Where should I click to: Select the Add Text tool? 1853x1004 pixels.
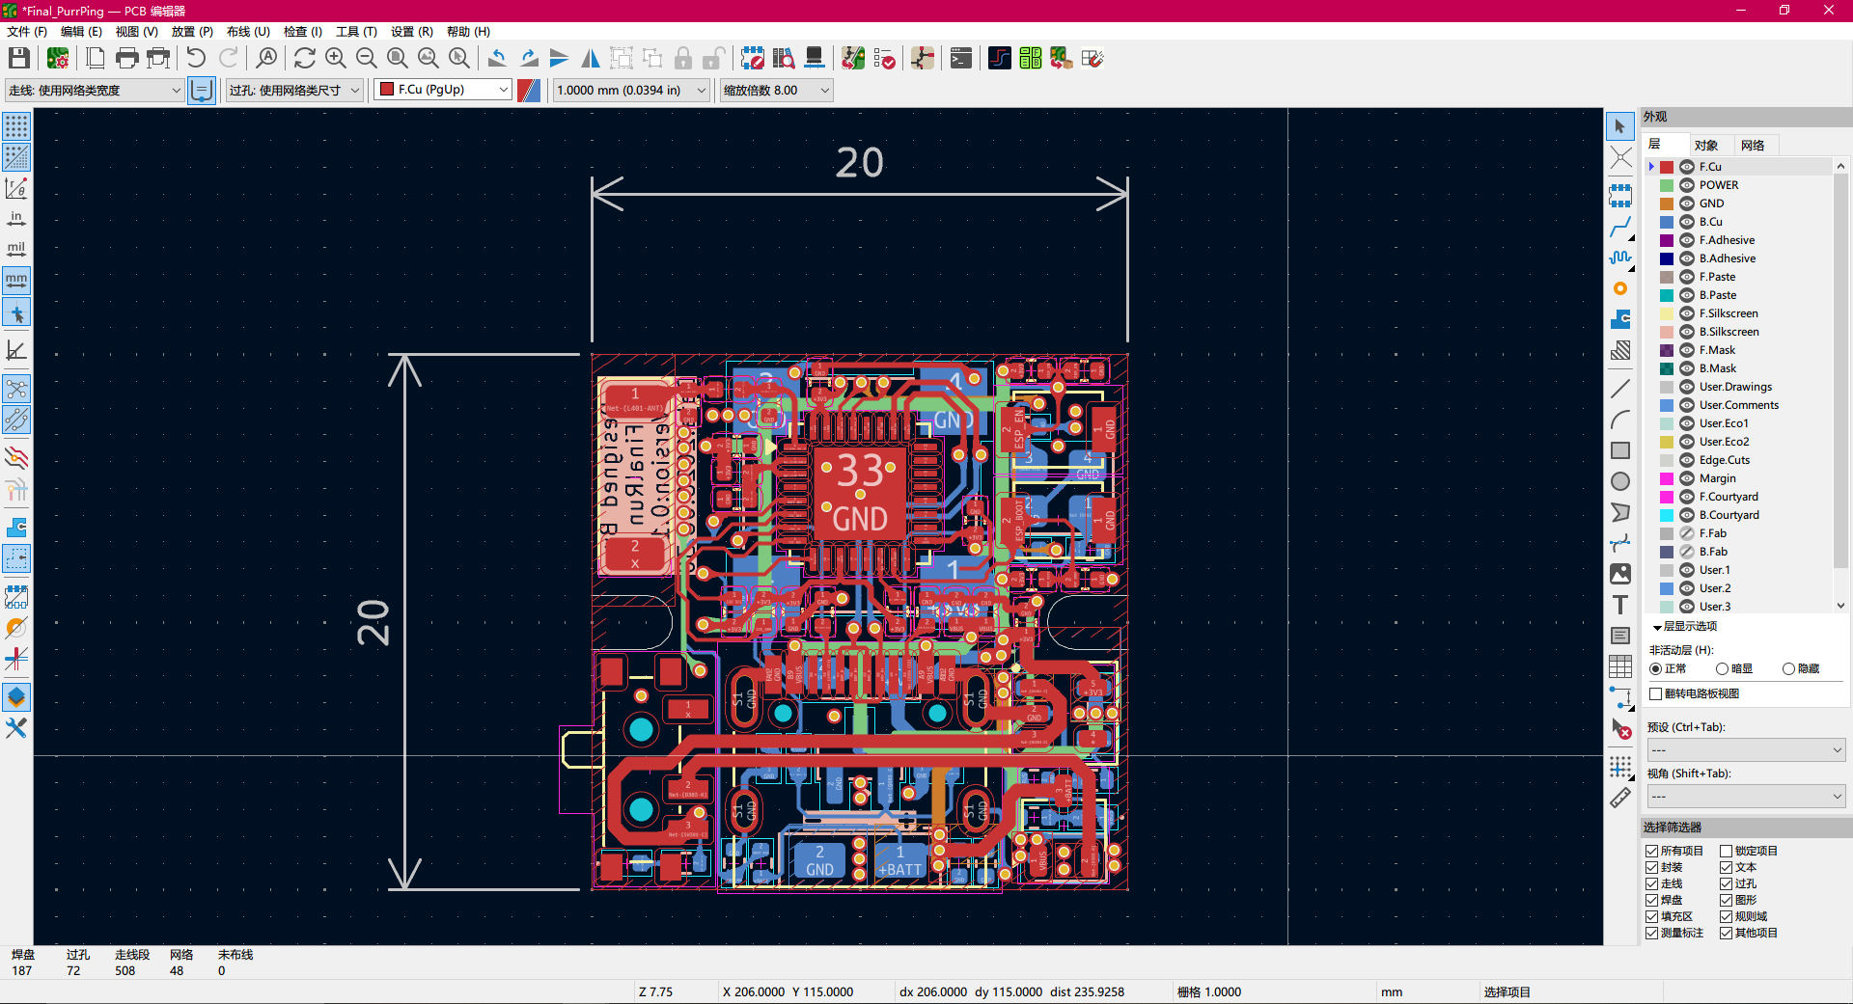click(x=1620, y=605)
